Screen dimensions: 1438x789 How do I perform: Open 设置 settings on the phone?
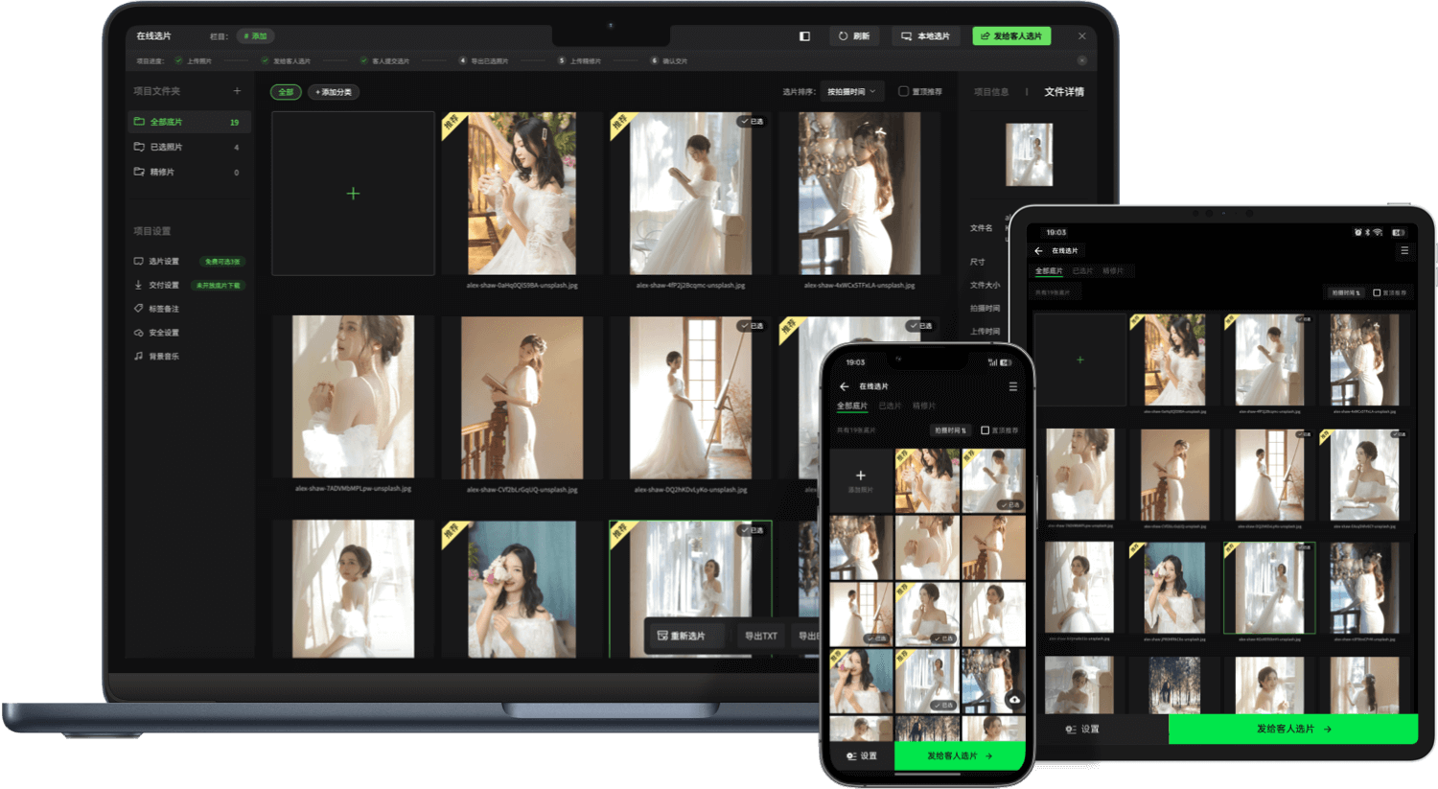pyautogui.click(x=862, y=755)
